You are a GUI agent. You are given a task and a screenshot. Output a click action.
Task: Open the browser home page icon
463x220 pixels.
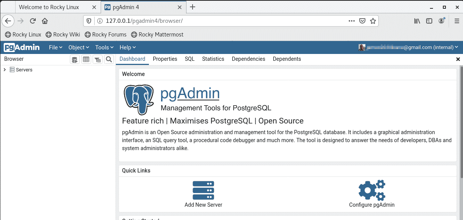coord(45,21)
